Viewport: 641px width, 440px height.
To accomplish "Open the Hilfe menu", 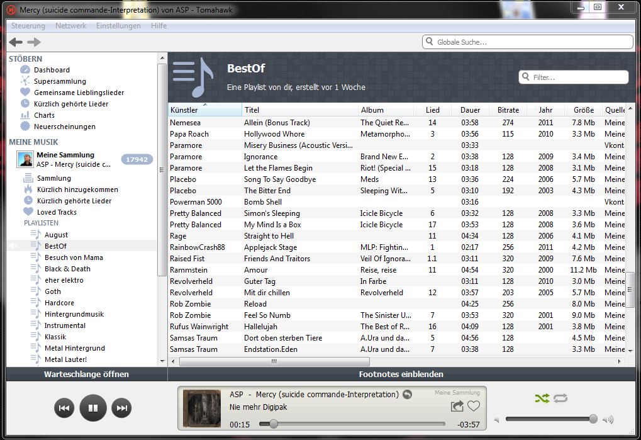I will tap(159, 26).
